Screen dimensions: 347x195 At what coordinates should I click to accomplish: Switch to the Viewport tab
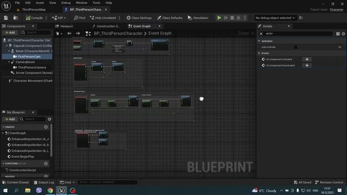[x=64, y=26]
